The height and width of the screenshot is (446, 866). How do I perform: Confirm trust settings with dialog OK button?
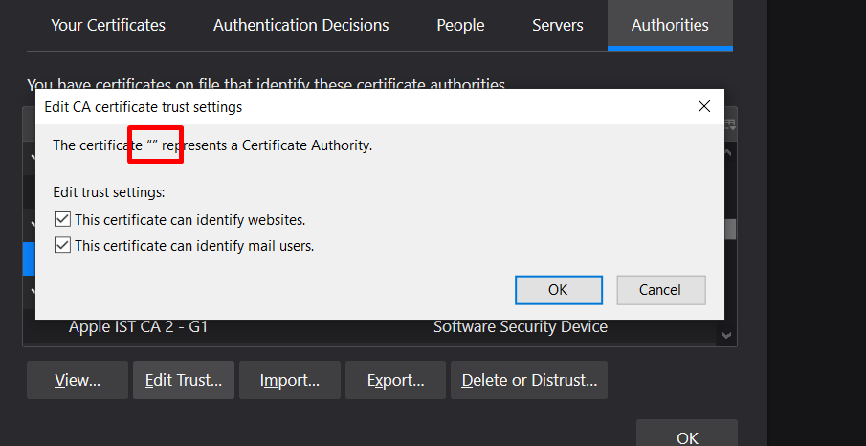[x=558, y=290]
